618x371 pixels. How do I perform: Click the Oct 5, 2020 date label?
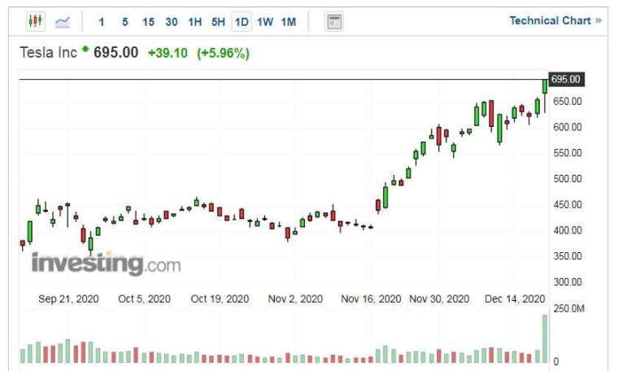[144, 299]
